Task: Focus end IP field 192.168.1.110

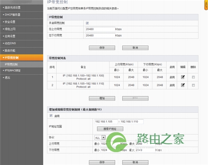Action: point(132,122)
